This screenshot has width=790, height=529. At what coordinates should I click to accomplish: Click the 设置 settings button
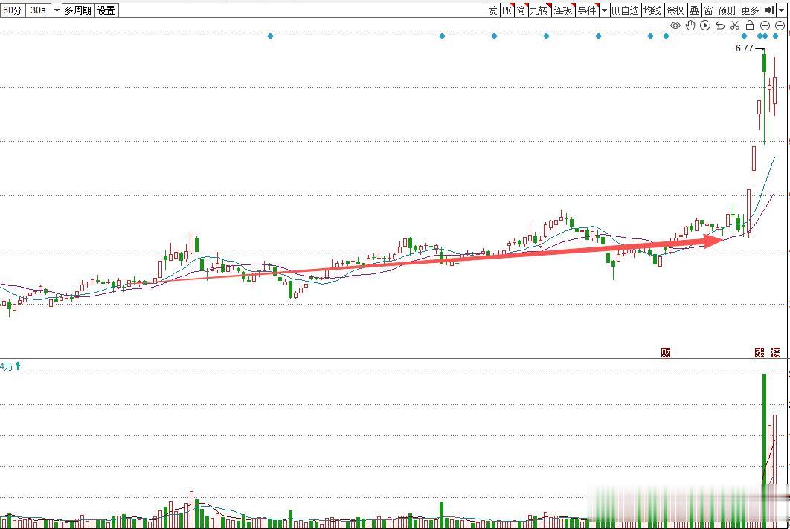pos(106,10)
